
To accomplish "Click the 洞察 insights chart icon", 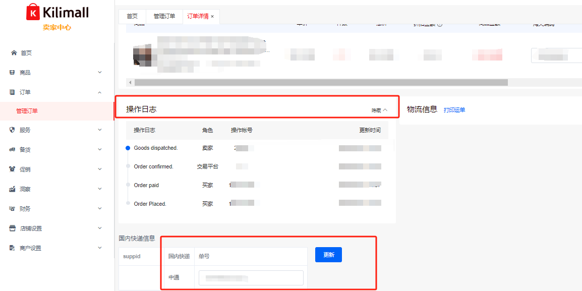I will 13,189.
